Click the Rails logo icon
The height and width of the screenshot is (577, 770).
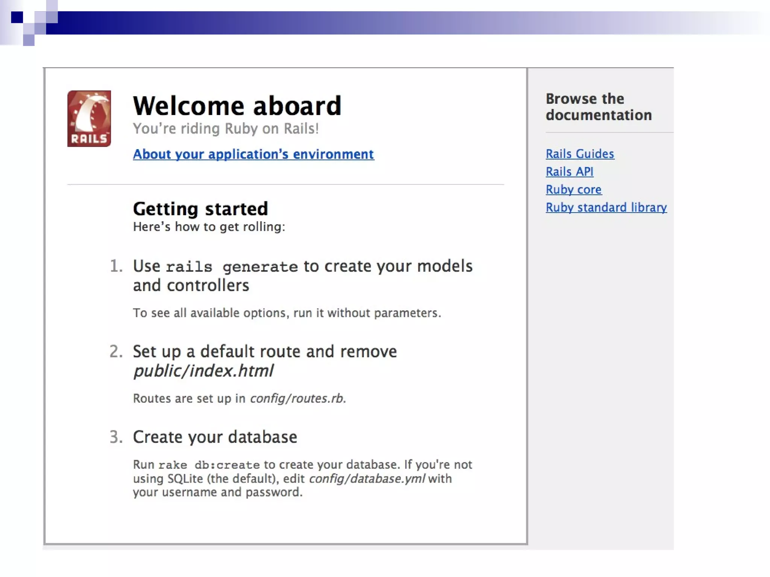[89, 118]
